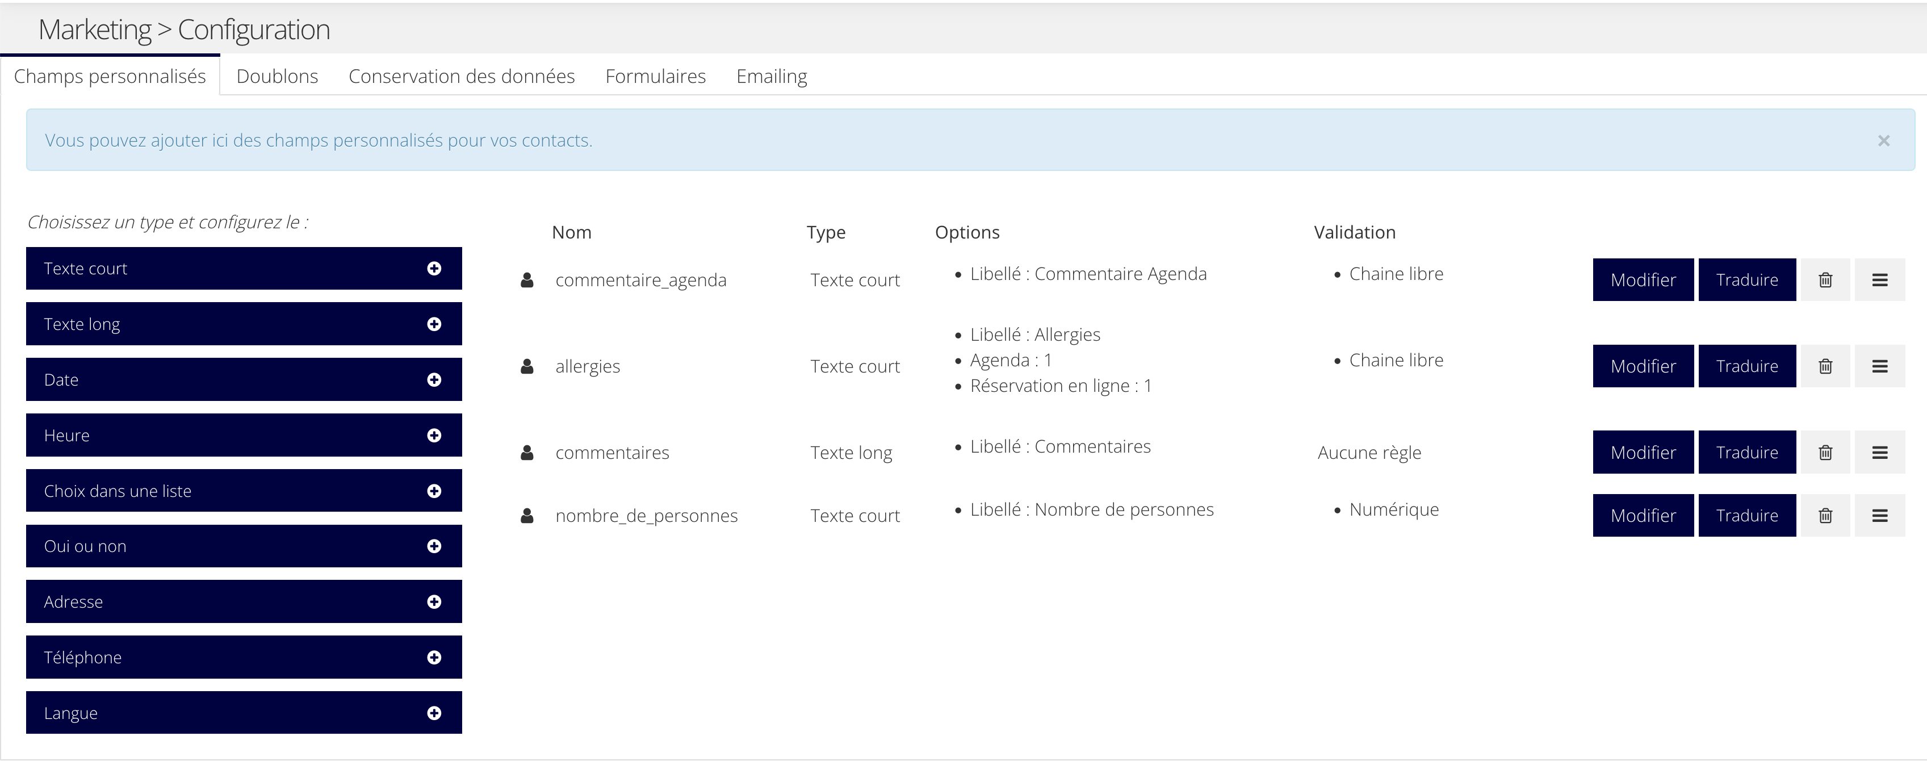The height and width of the screenshot is (761, 1927).
Task: Modifier the nombre_de_personnes field
Action: click(1643, 516)
